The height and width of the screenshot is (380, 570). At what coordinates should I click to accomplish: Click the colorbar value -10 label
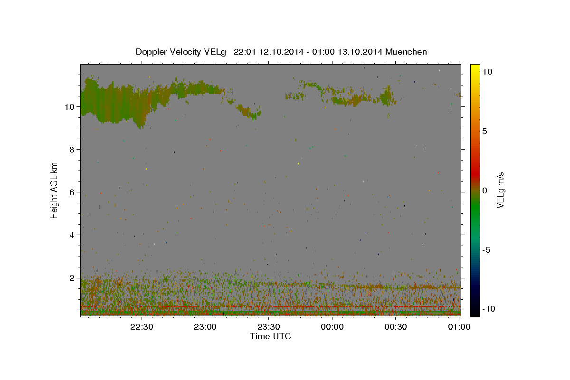(x=489, y=309)
